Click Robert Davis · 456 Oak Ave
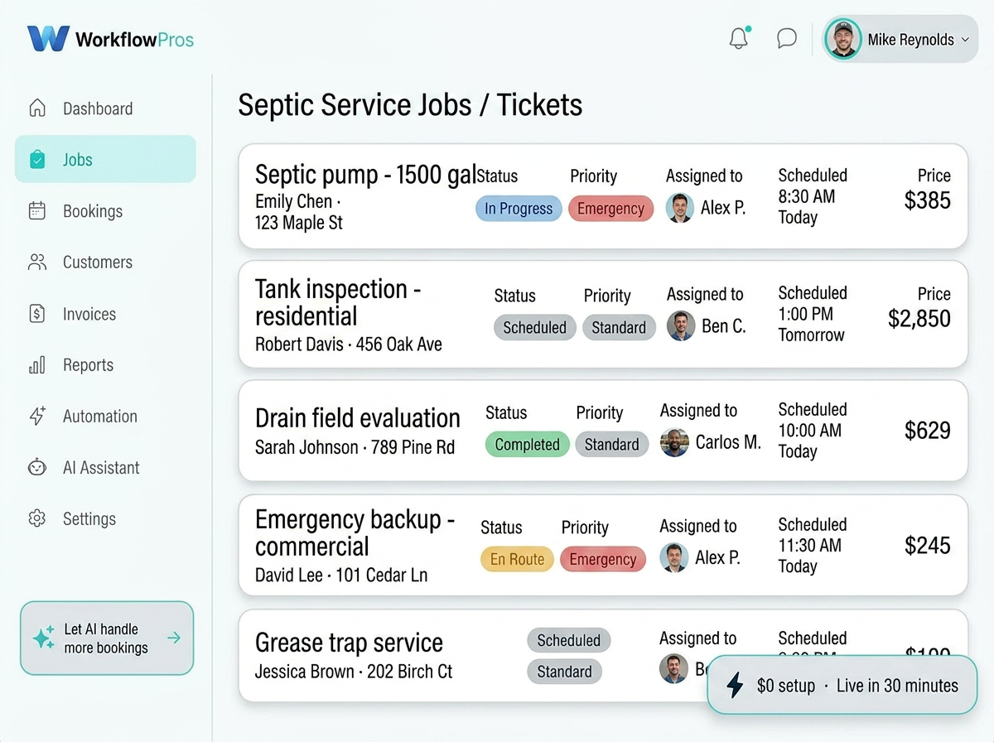Viewport: 994px width, 742px height. 349,344
